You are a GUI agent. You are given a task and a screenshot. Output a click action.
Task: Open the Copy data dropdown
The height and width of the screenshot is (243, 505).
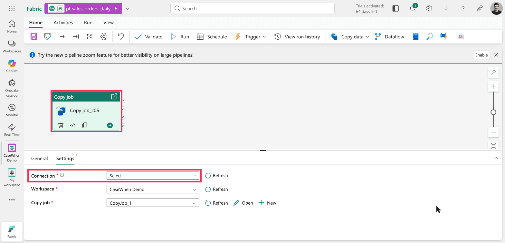[350, 37]
